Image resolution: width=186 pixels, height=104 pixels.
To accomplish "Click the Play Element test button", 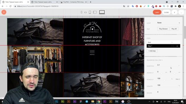I will [x=163, y=29].
